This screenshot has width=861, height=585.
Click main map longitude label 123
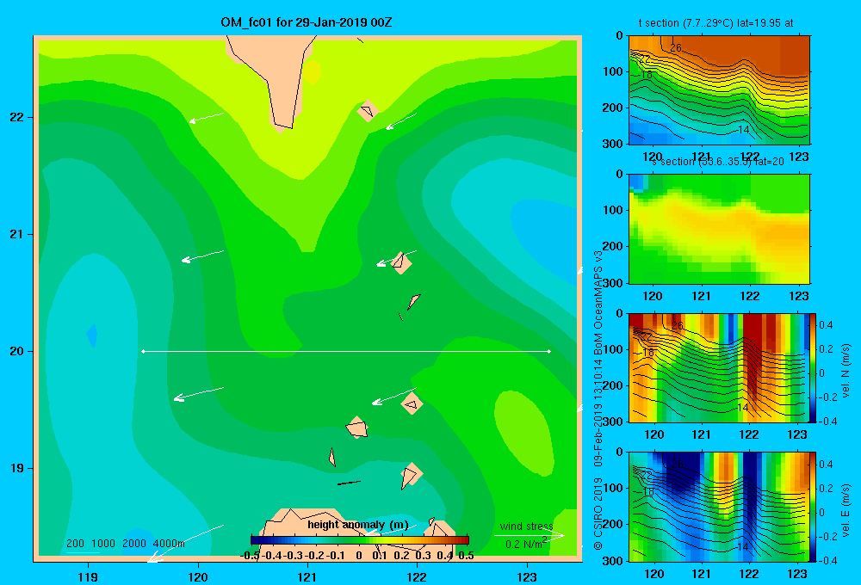pos(527,576)
